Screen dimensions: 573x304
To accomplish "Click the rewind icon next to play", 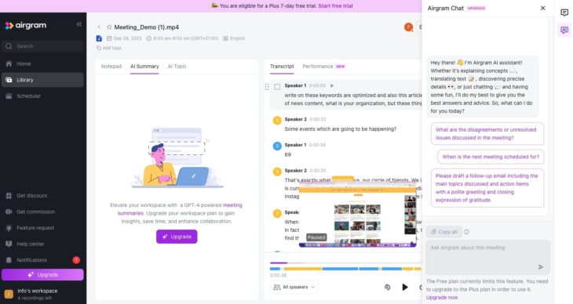I will coord(387,288).
